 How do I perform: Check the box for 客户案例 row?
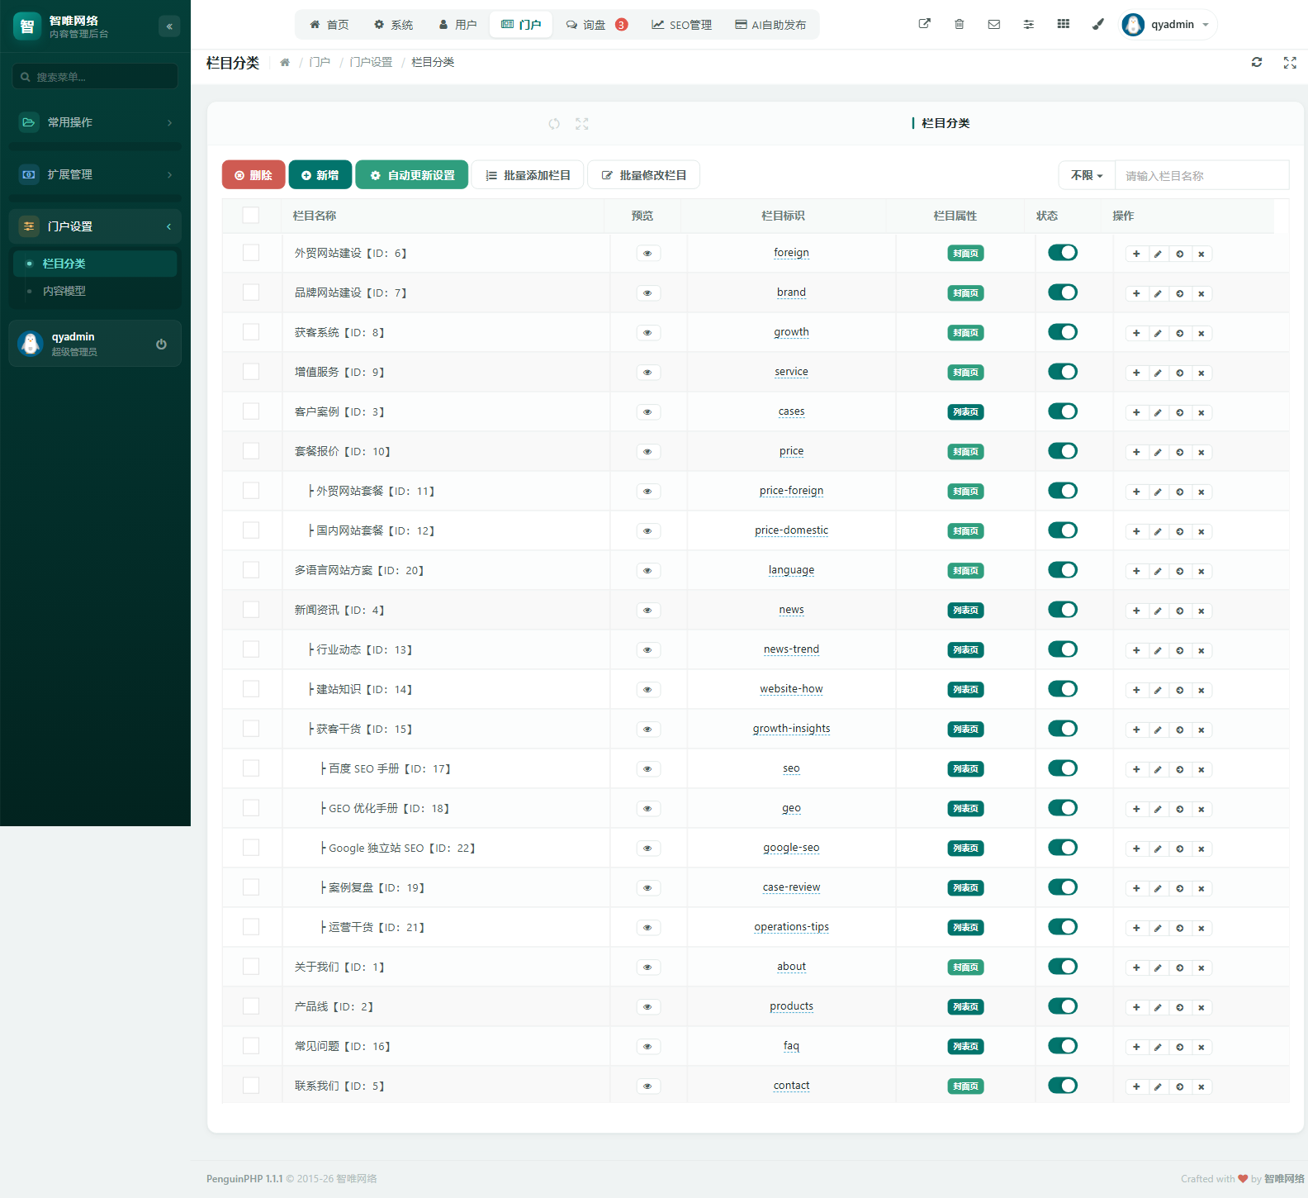click(x=251, y=411)
